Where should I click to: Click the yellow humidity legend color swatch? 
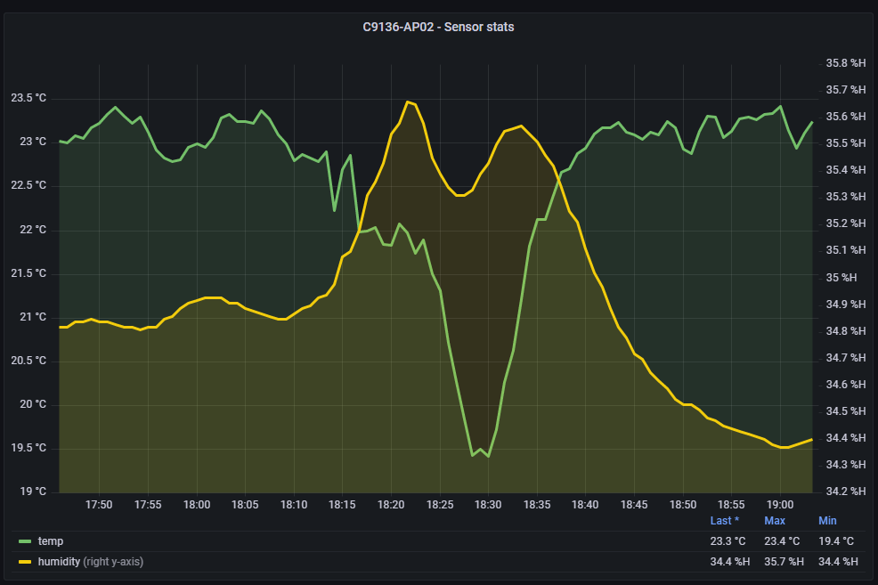[25, 562]
